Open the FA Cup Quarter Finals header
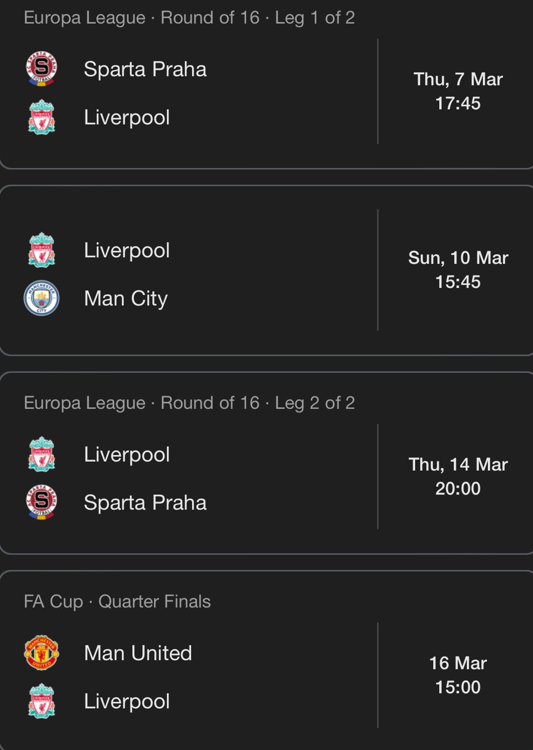Viewport: 533px width, 750px height. point(117,602)
